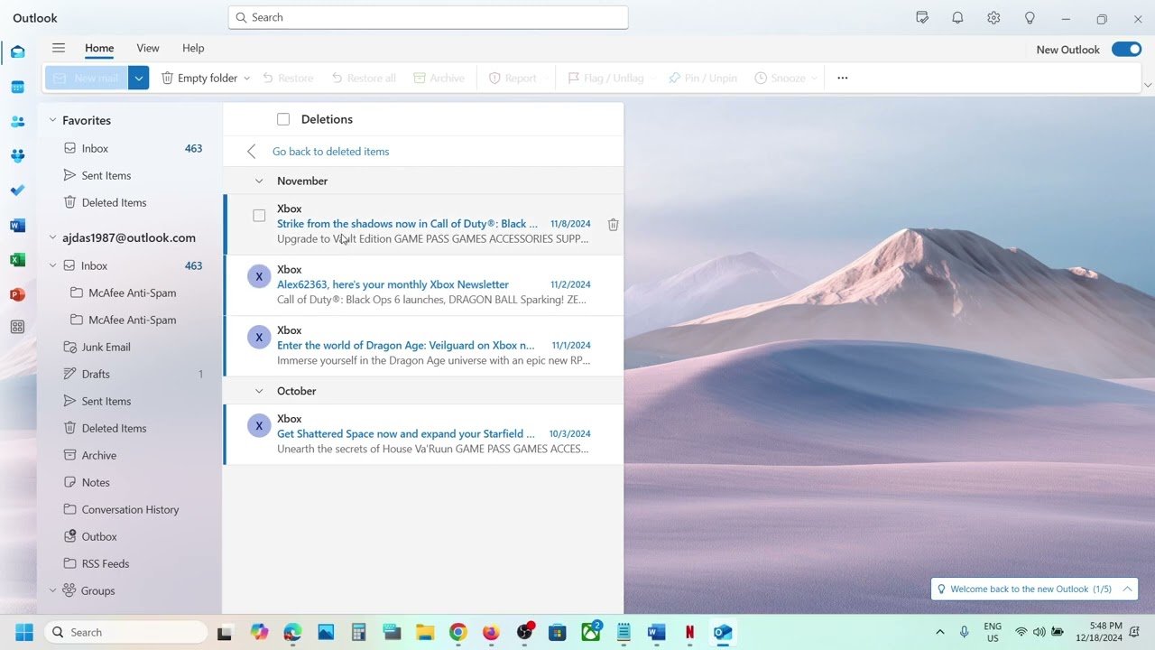Open the Xbox monthly Newsletter email

point(424,284)
